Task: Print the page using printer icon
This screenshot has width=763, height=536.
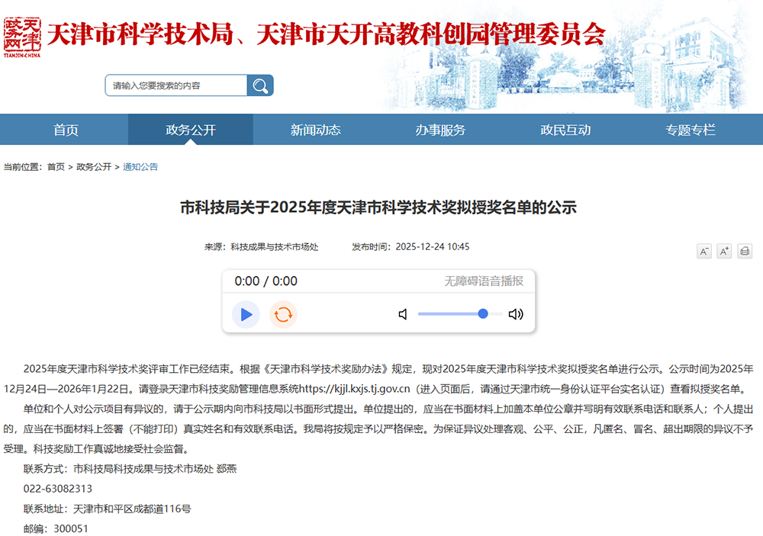Action: pyautogui.click(x=745, y=251)
